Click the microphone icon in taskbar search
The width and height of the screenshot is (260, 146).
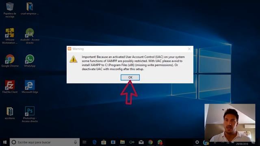click(x=75, y=142)
